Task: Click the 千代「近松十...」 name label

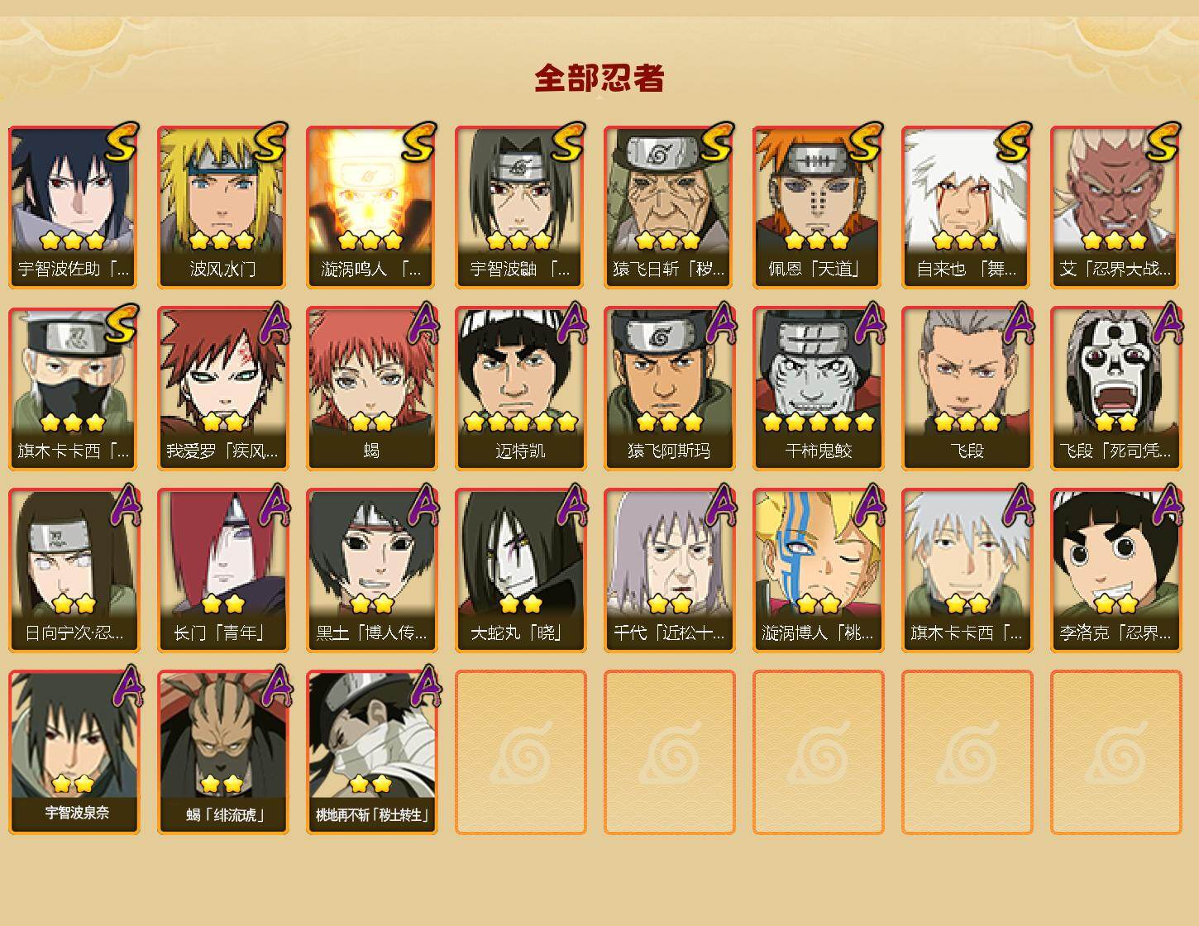Action: pyautogui.click(x=670, y=633)
